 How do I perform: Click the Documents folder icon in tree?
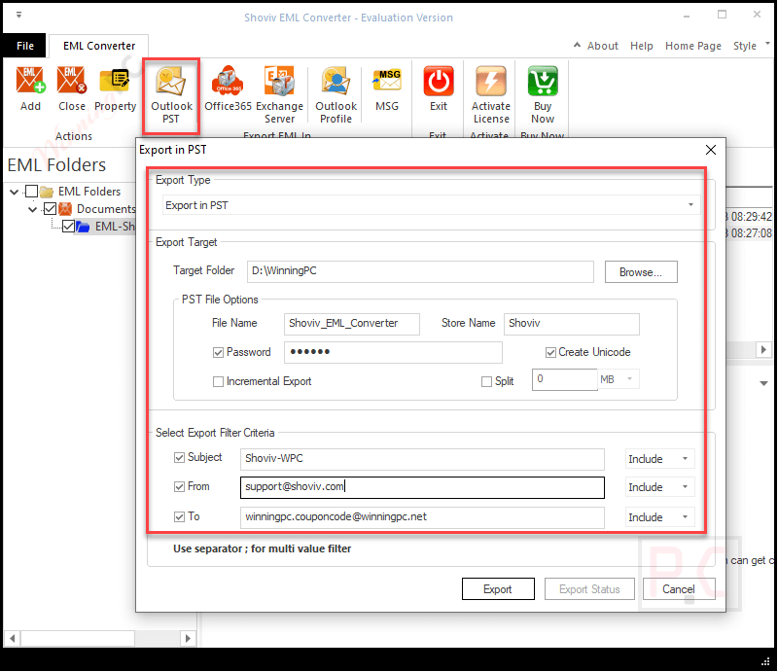tap(65, 209)
